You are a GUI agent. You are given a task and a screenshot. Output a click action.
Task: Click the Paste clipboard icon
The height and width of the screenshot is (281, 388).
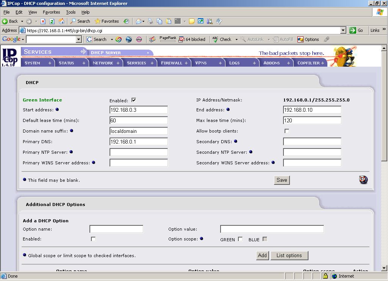(169, 21)
